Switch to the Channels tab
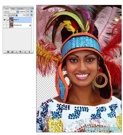Screen dimensions: 123x135 [x=20, y=9]
